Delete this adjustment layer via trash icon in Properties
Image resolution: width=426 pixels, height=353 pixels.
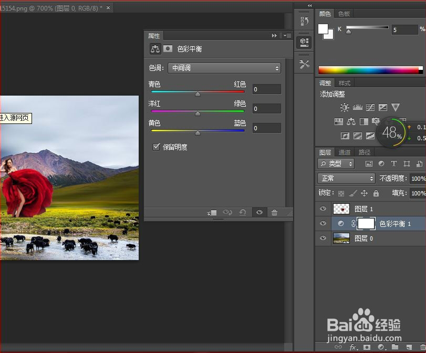point(274,213)
